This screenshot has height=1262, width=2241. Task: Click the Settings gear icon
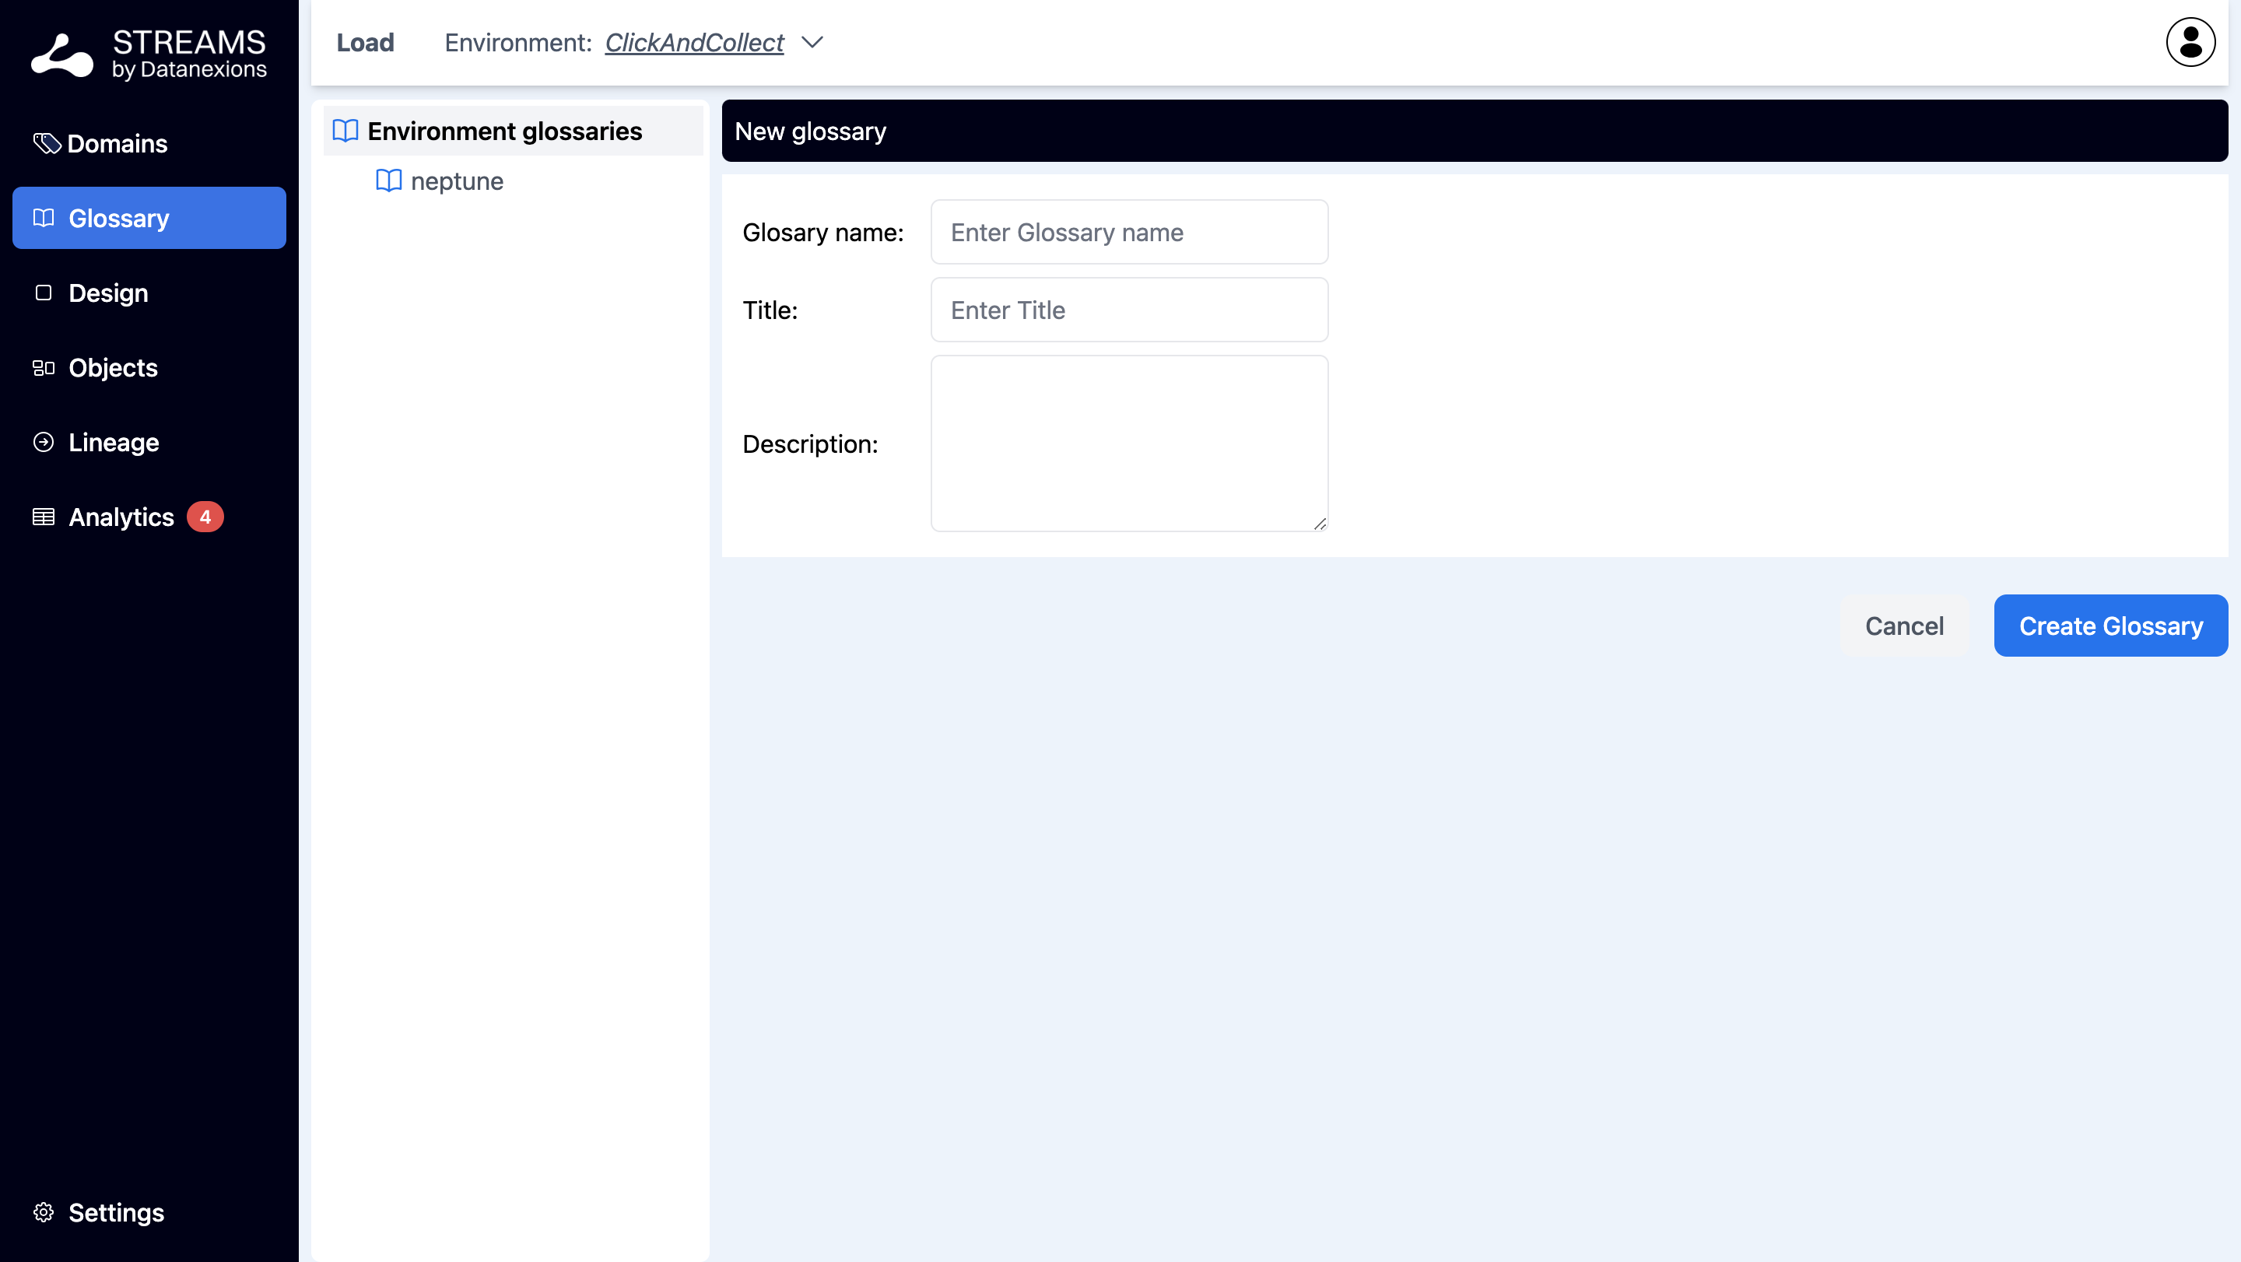pos(44,1212)
